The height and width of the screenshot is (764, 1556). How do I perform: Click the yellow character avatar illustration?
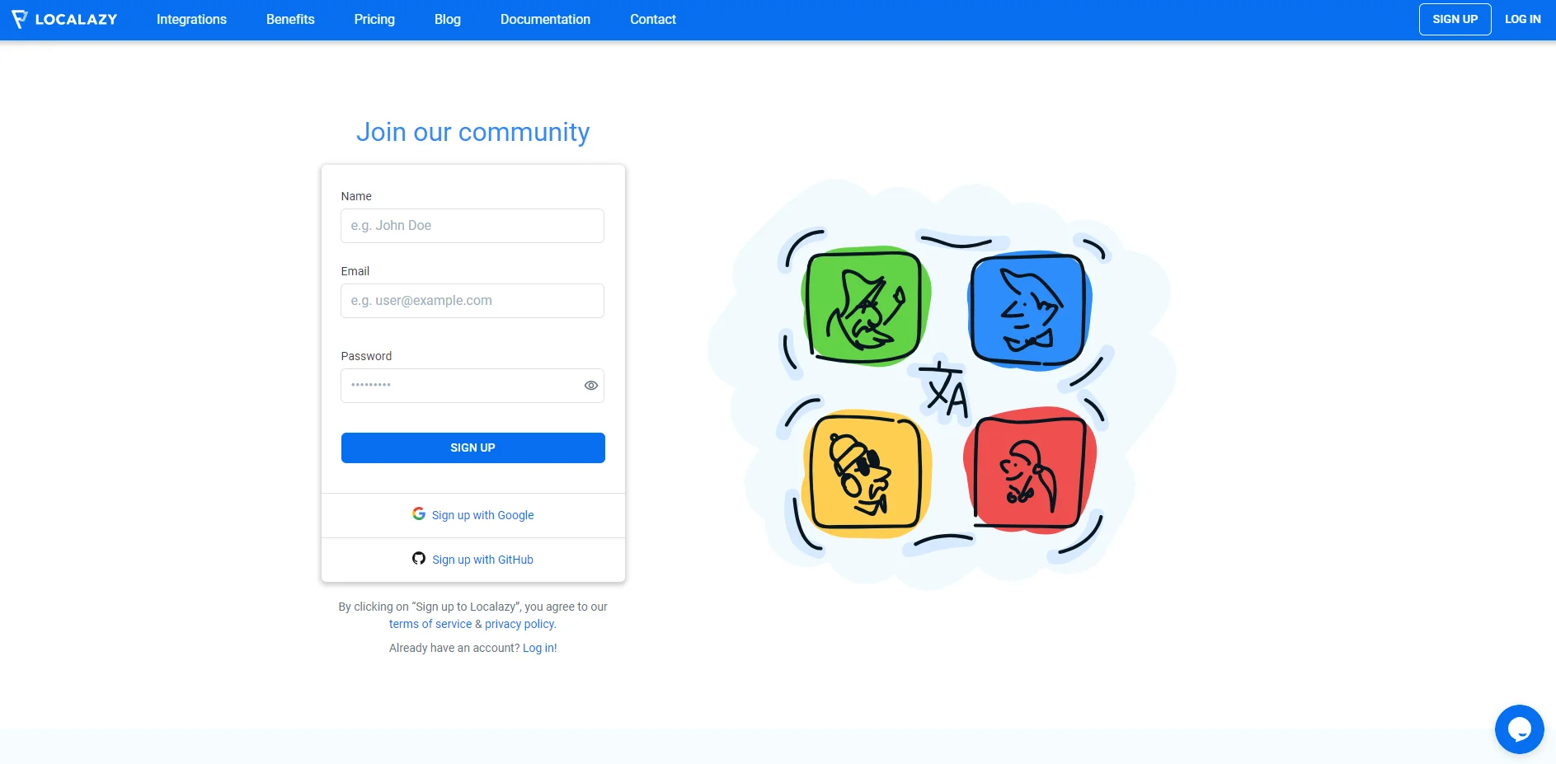[x=865, y=473]
